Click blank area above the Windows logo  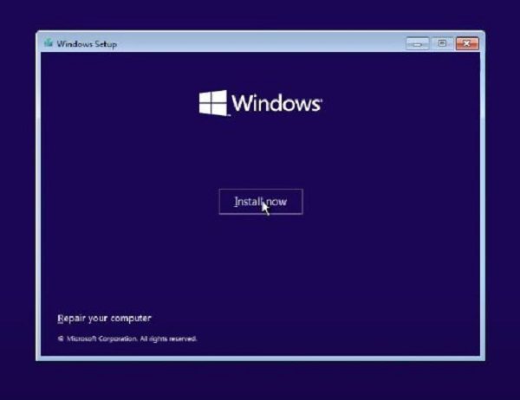[260, 69]
